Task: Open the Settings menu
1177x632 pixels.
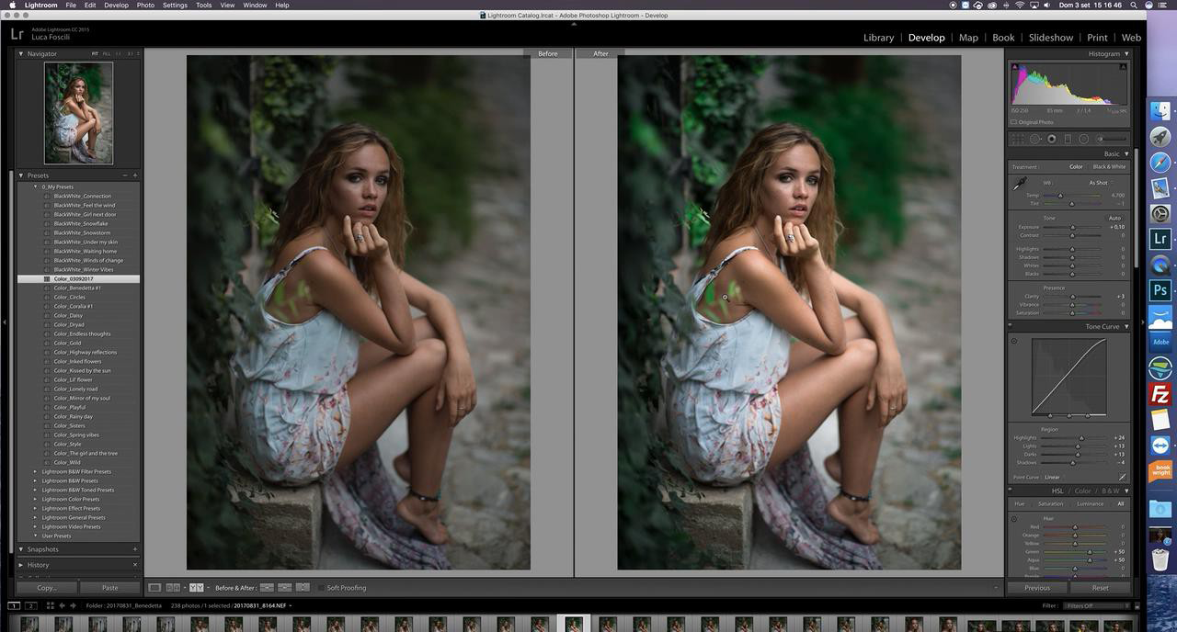Action: coord(175,5)
